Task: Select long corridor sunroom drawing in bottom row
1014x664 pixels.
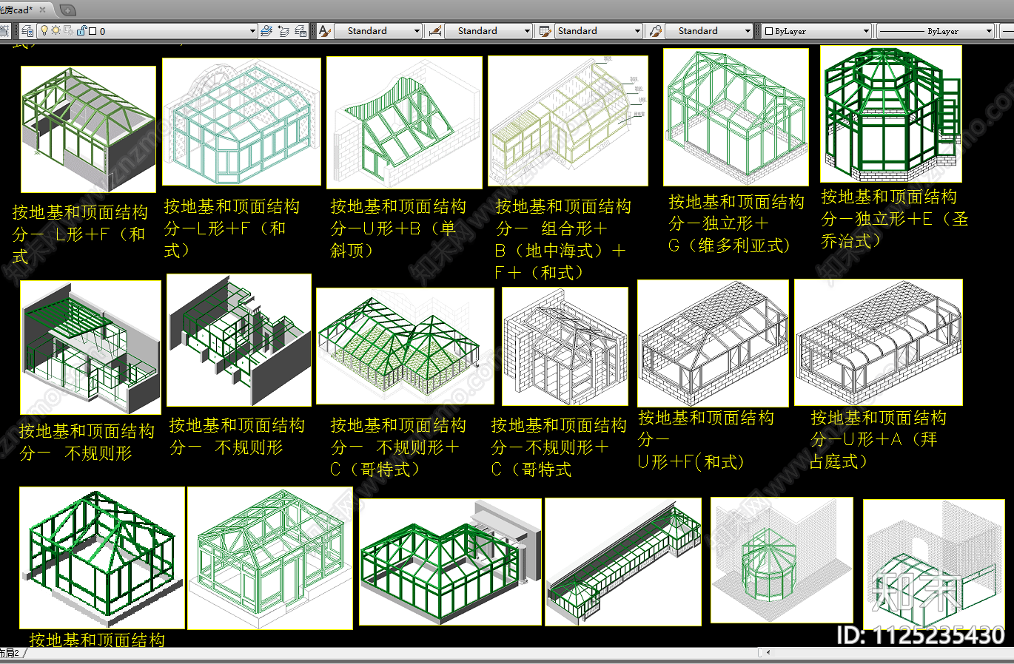Action: click(x=623, y=562)
